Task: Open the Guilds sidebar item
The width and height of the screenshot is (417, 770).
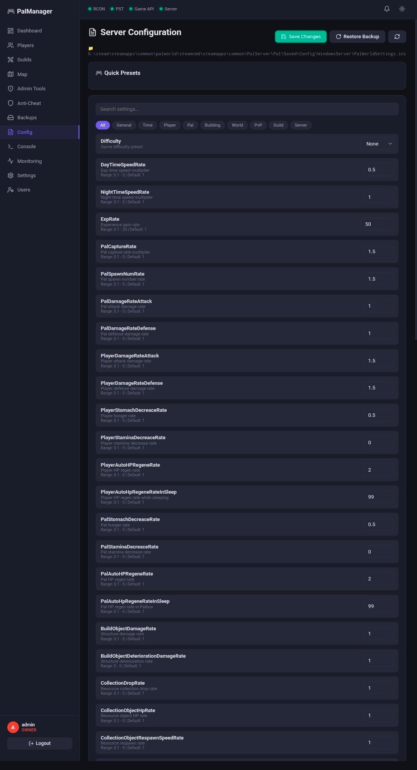Action: [x=24, y=60]
